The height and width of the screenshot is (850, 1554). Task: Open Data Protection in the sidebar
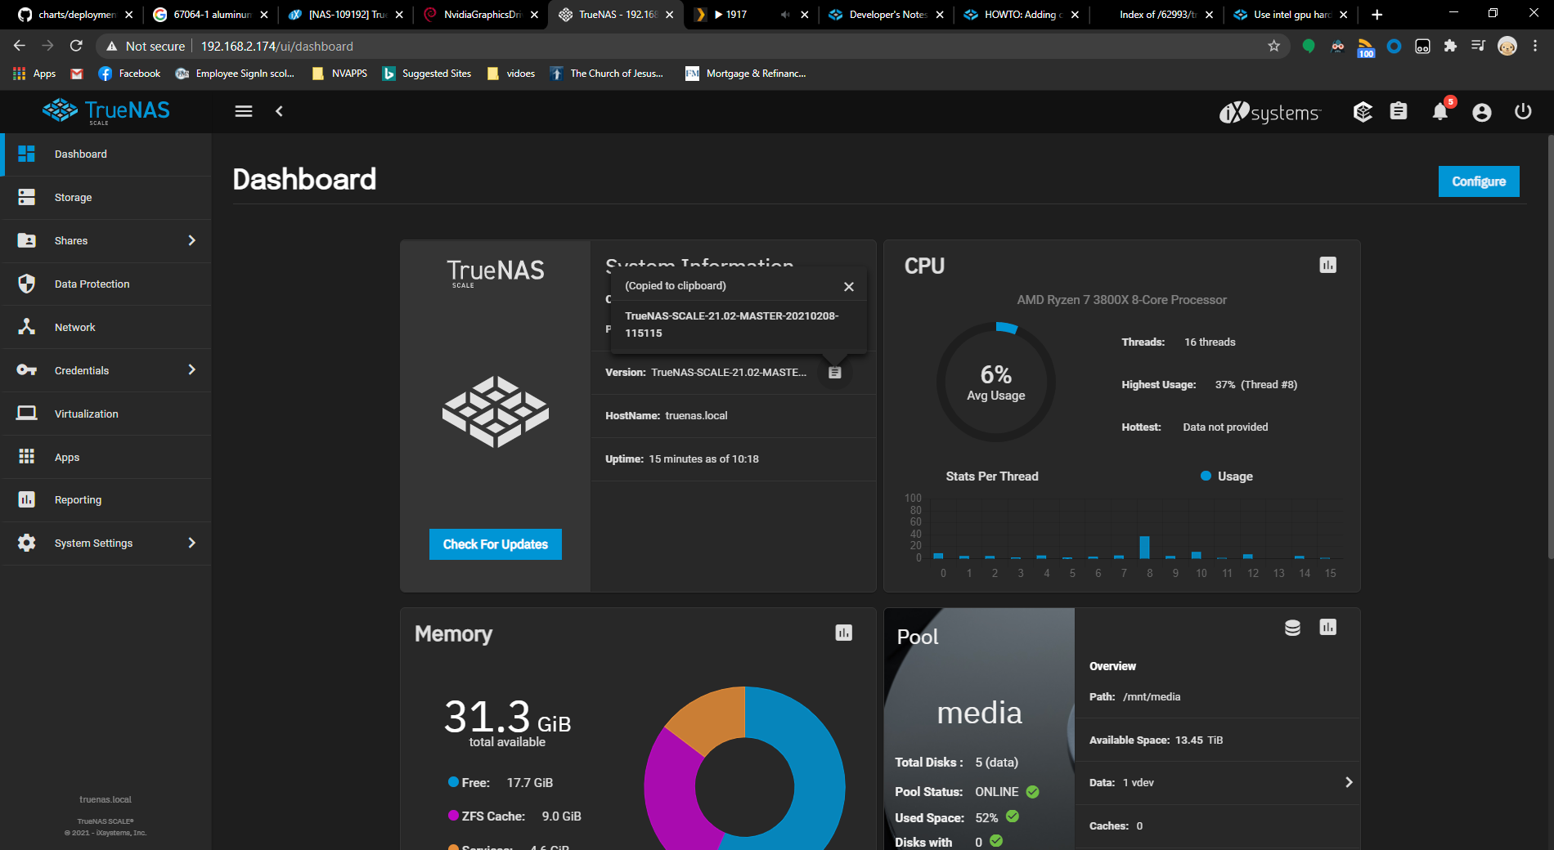[106, 284]
